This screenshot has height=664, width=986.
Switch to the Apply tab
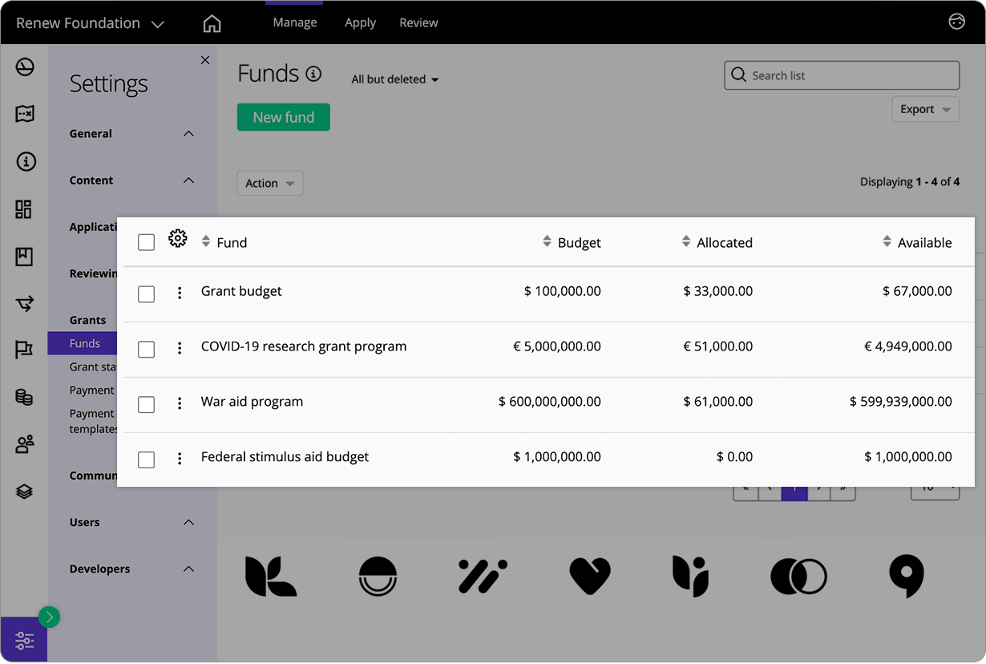pyautogui.click(x=359, y=22)
